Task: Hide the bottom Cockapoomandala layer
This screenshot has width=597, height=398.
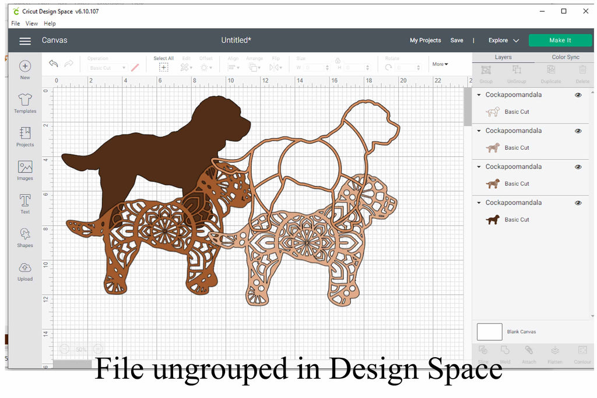Action: point(578,203)
